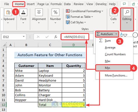Viewport: 138px width, 112px height.
Task: Select the Total cell in row 12
Action: coord(50,105)
